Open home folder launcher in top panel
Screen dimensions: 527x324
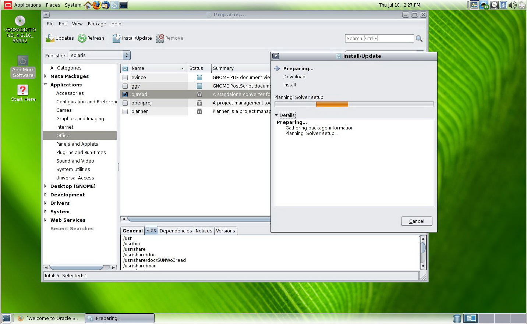pyautogui.click(x=88, y=5)
